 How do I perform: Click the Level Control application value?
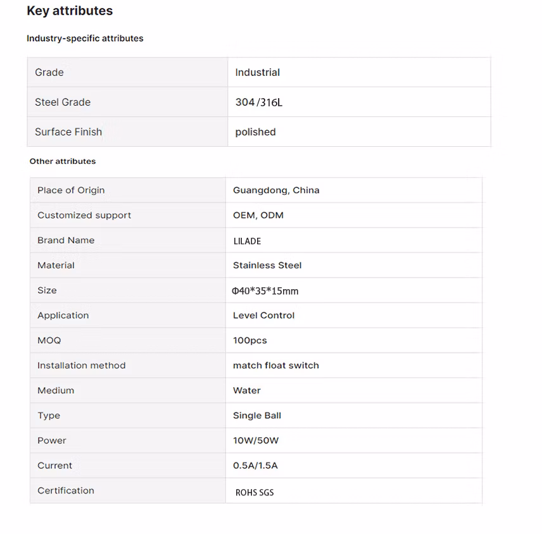[x=263, y=316]
